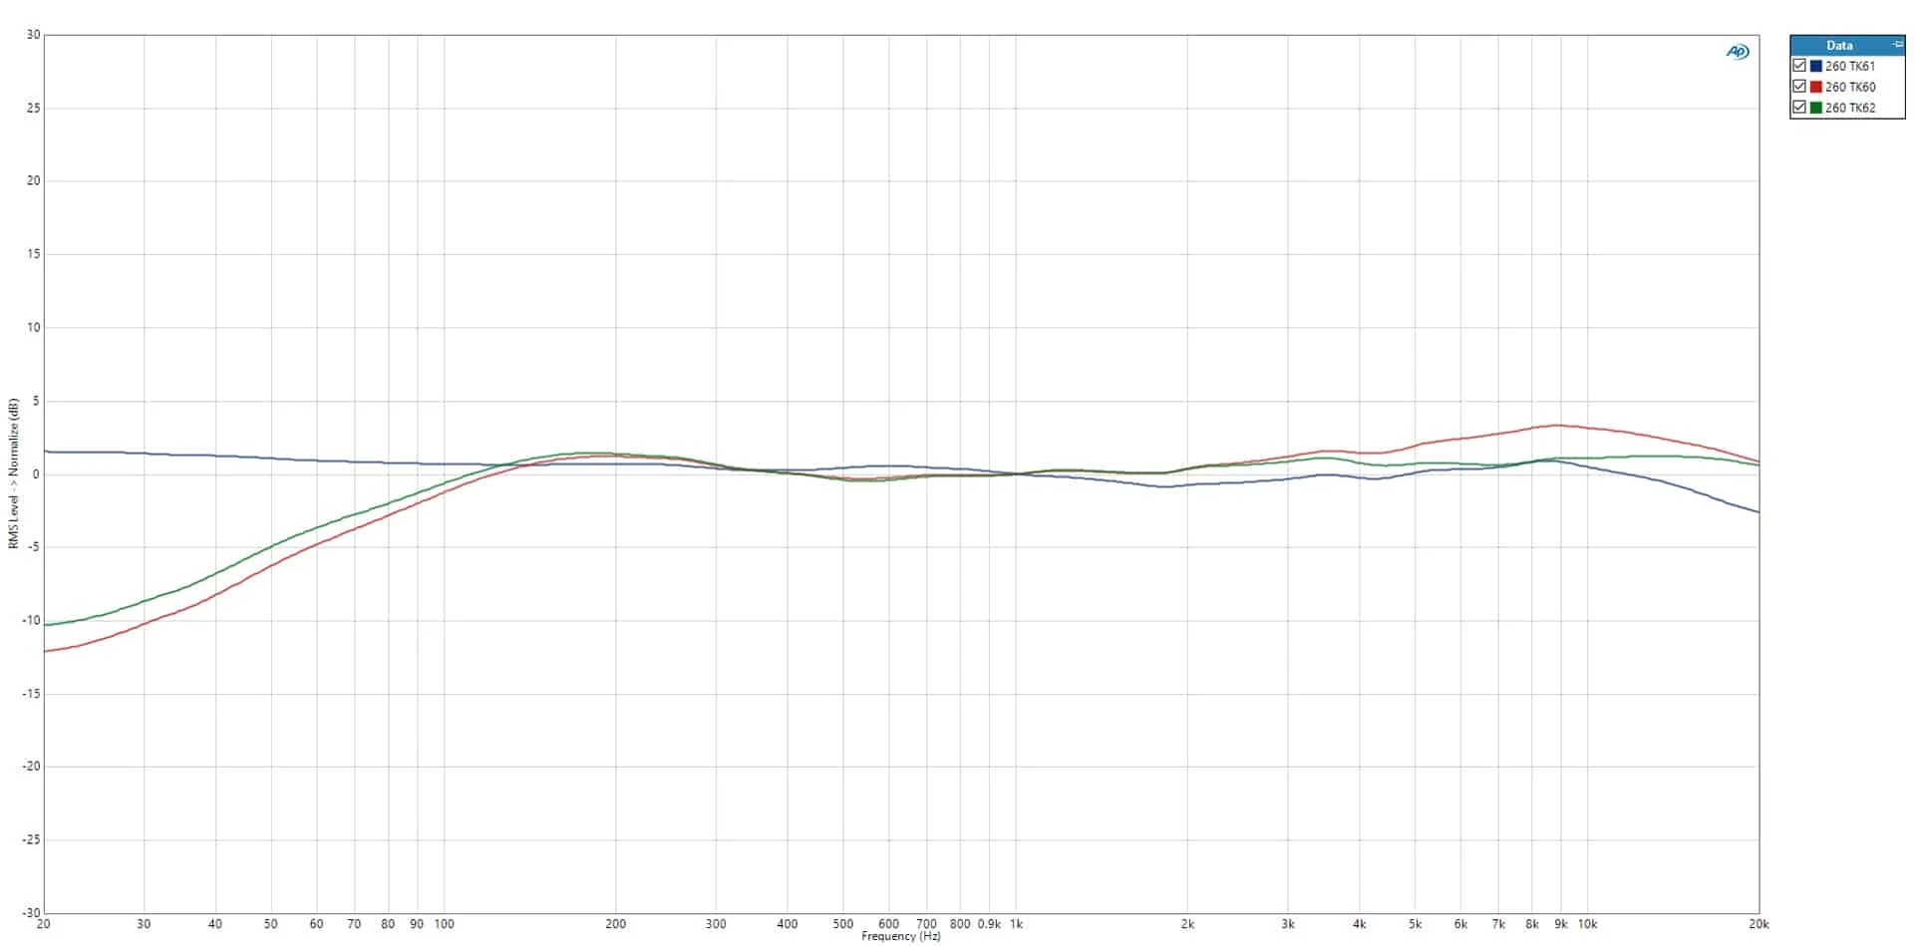Hide the 260 TK62 trace via checkbox

click(x=1799, y=108)
